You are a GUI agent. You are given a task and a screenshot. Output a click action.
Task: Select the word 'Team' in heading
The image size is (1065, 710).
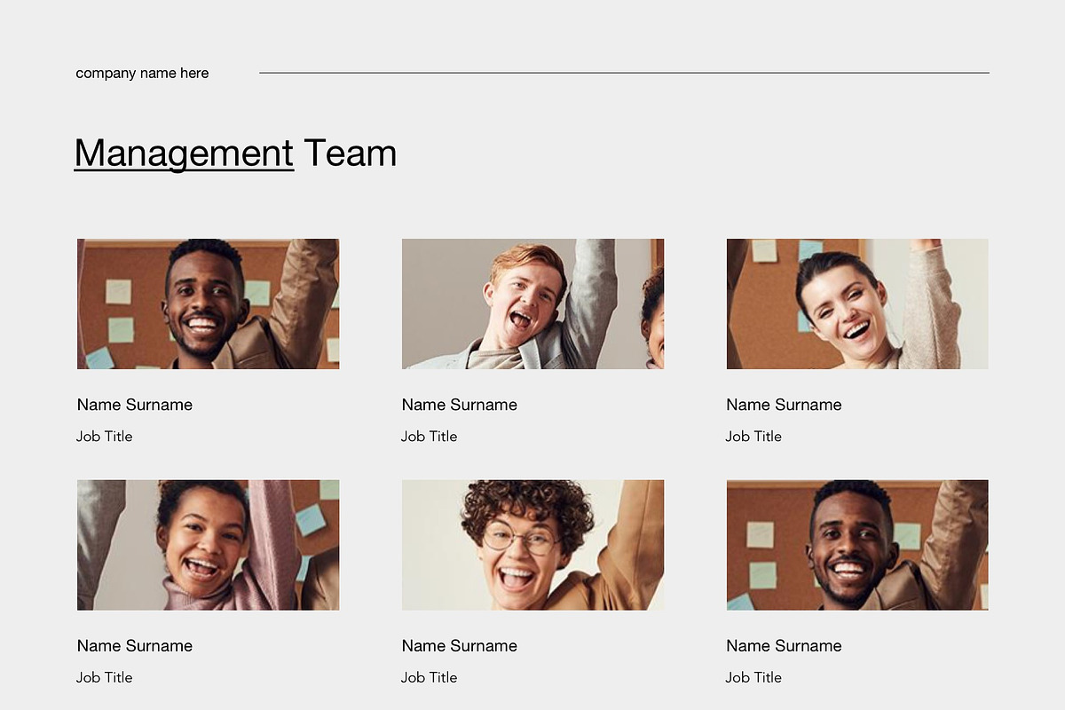[x=350, y=153]
